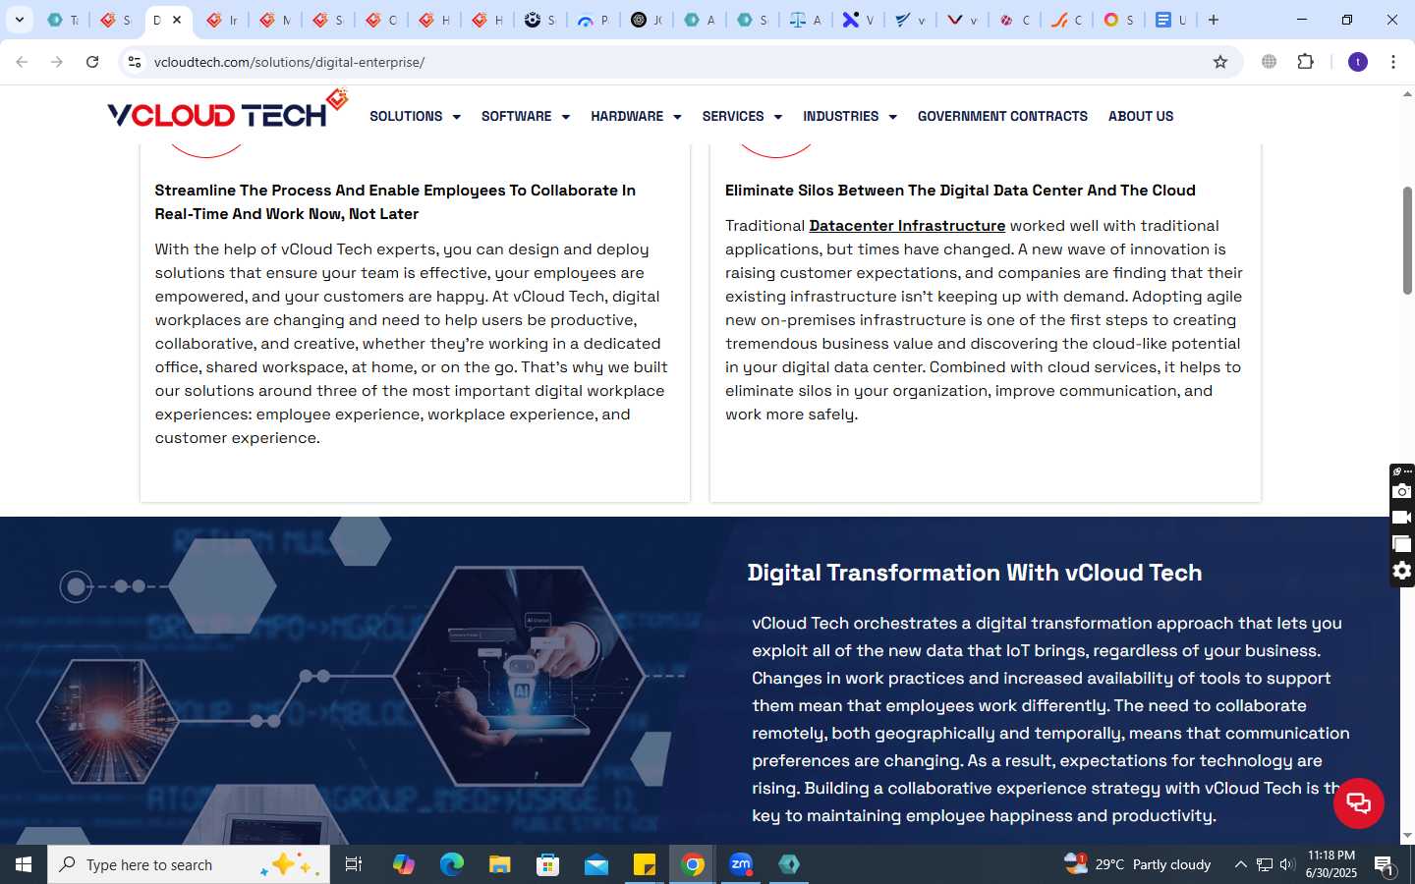The image size is (1415, 884).
Task: Reload the vcloudtech page
Action: click(x=92, y=62)
